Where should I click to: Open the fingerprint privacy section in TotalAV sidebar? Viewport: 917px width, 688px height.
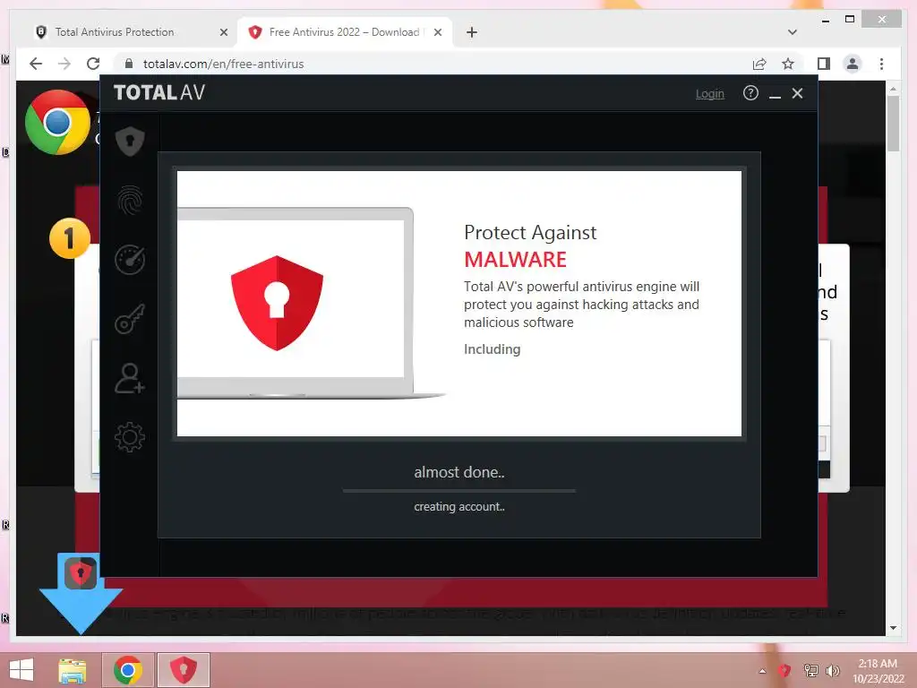[x=129, y=200]
